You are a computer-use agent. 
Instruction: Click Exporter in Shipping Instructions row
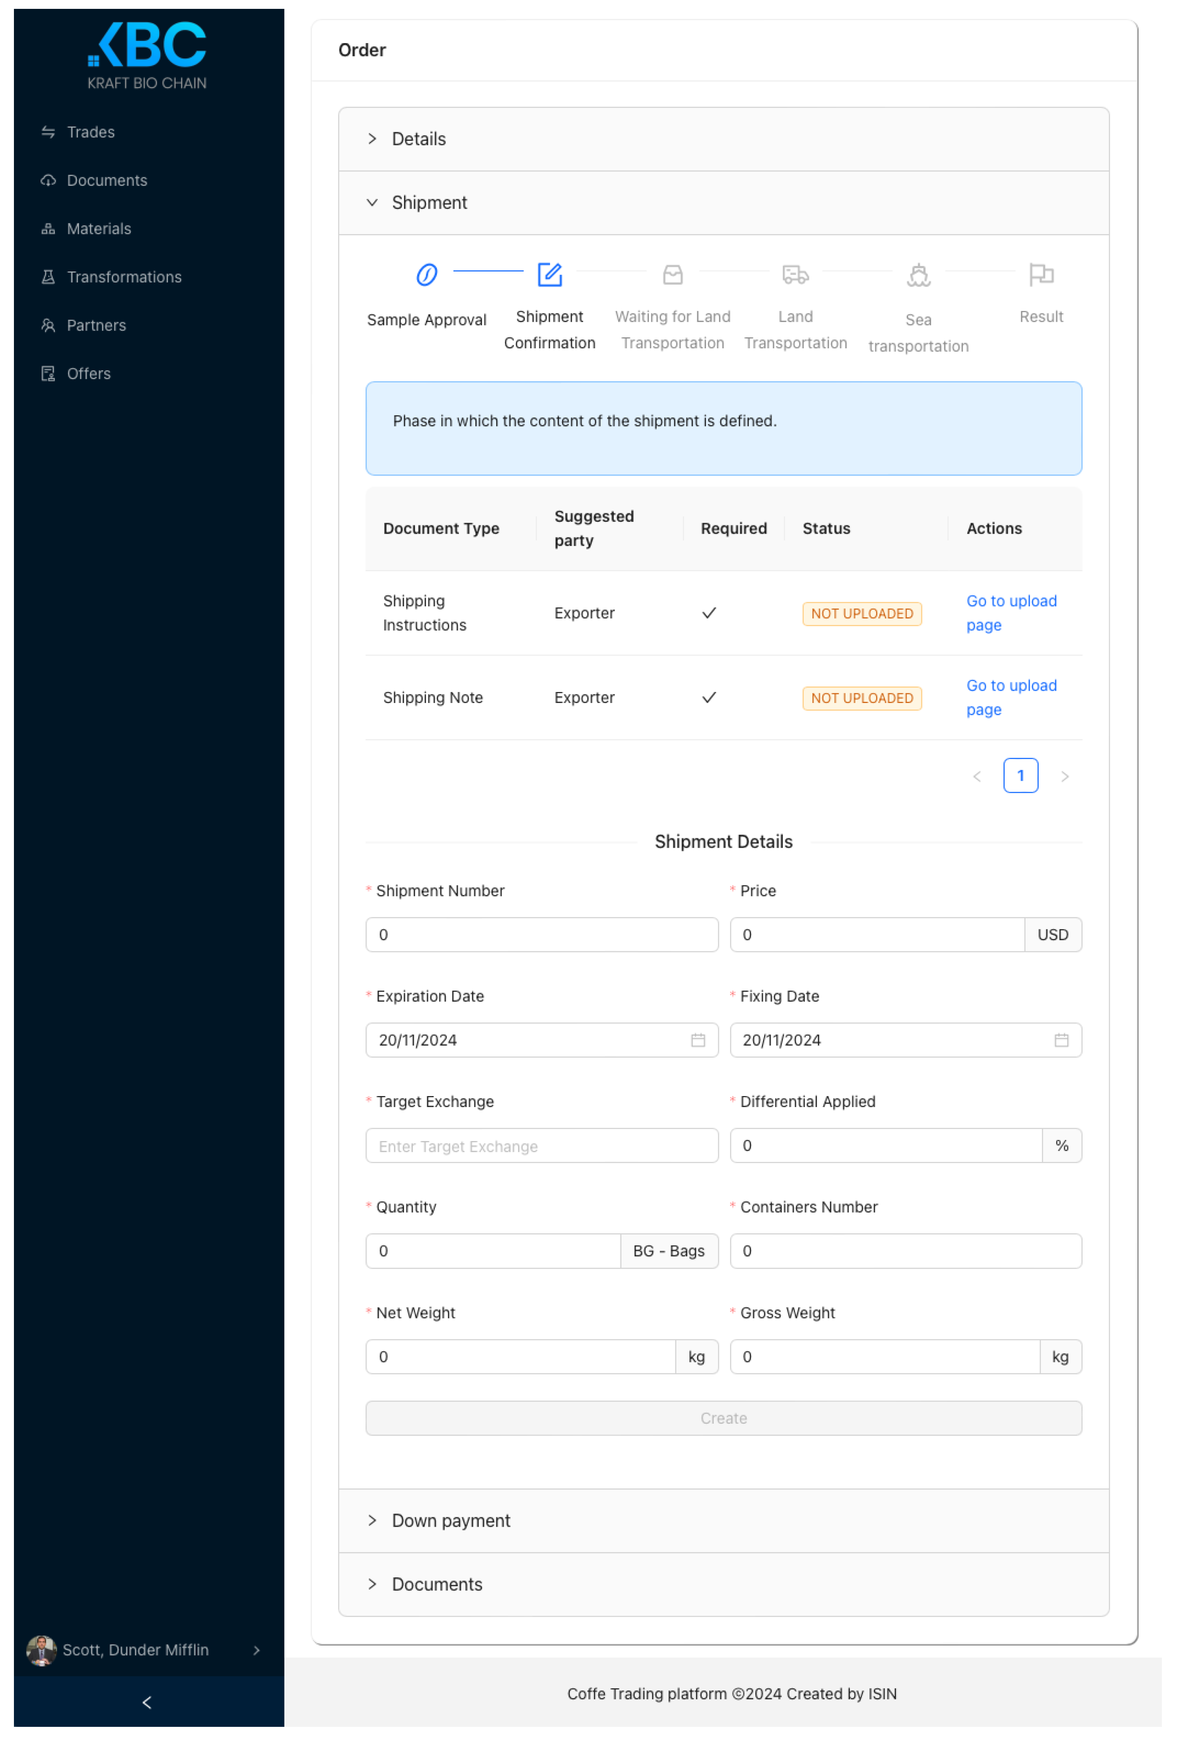(x=584, y=613)
